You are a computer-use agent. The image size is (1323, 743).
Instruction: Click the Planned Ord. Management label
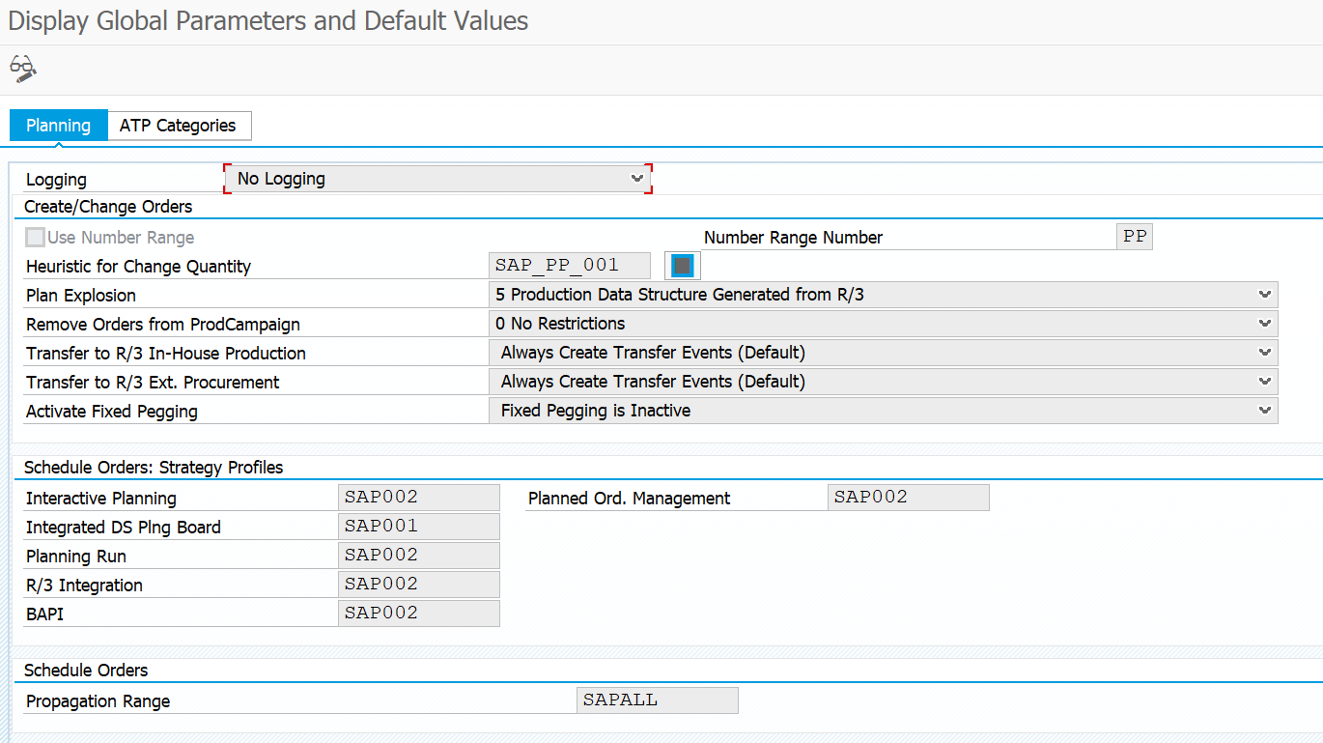pyautogui.click(x=630, y=499)
